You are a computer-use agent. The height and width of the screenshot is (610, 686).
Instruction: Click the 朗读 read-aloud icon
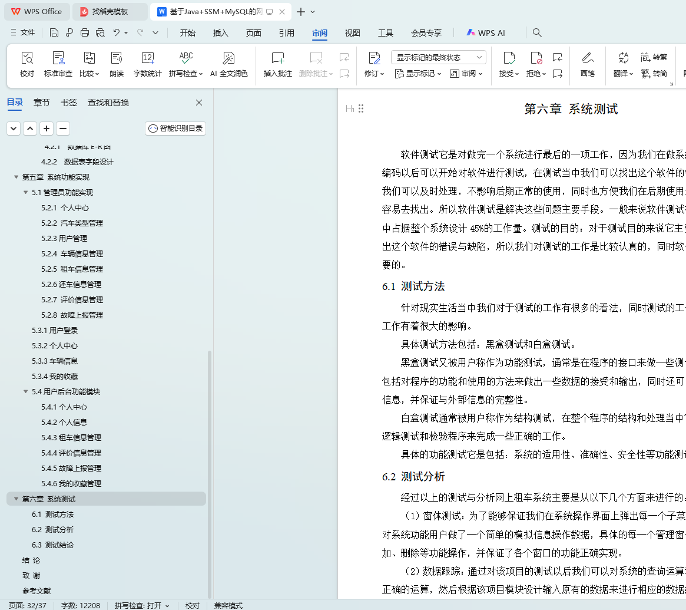pos(117,64)
